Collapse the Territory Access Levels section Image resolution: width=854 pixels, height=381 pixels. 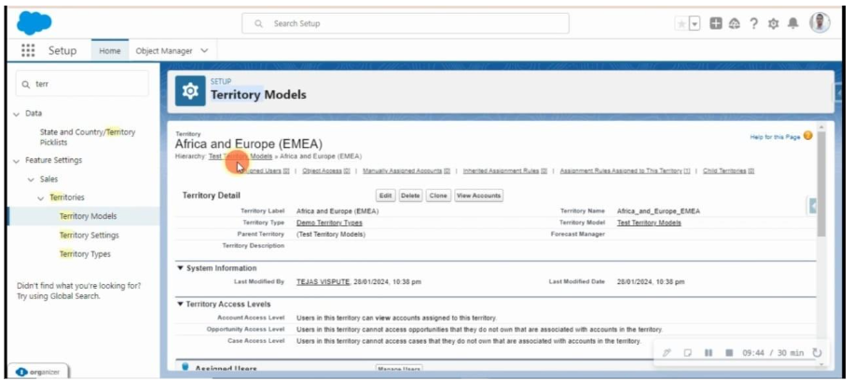pos(180,304)
